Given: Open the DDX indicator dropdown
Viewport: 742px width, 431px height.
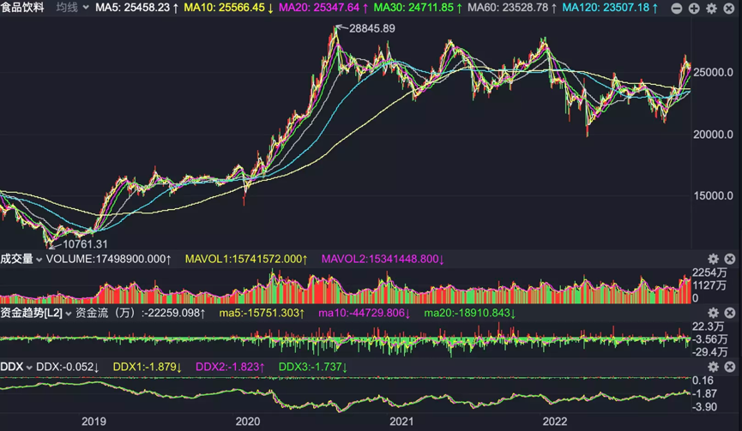Looking at the screenshot, I should (x=16, y=367).
